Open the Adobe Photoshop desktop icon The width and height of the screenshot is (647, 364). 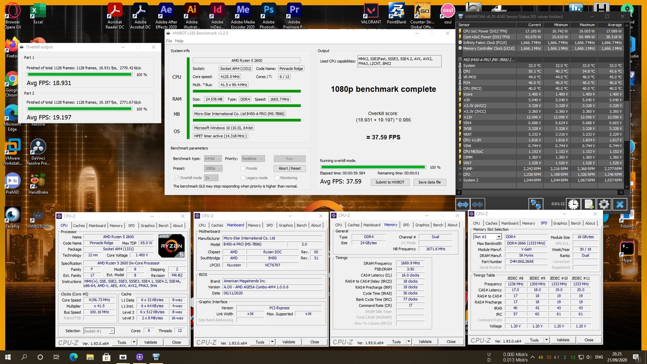tap(269, 16)
